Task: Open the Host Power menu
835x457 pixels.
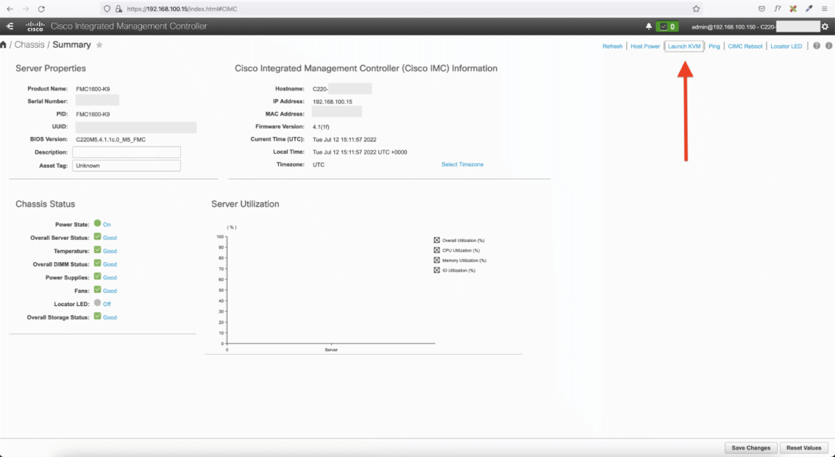Action: pyautogui.click(x=644, y=46)
